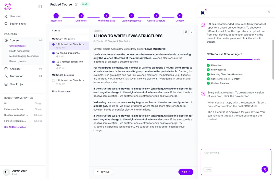The image size is (275, 179).
Task: Open the image icon in lesson header
Action: (x=186, y=32)
